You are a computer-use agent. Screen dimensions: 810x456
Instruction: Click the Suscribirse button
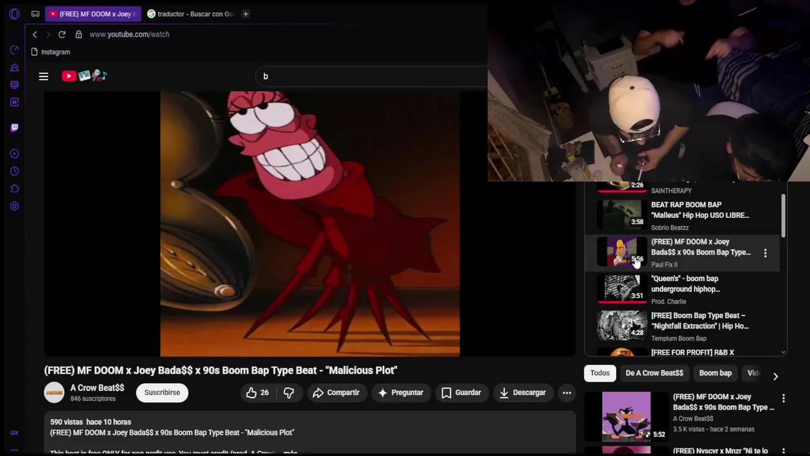(162, 393)
